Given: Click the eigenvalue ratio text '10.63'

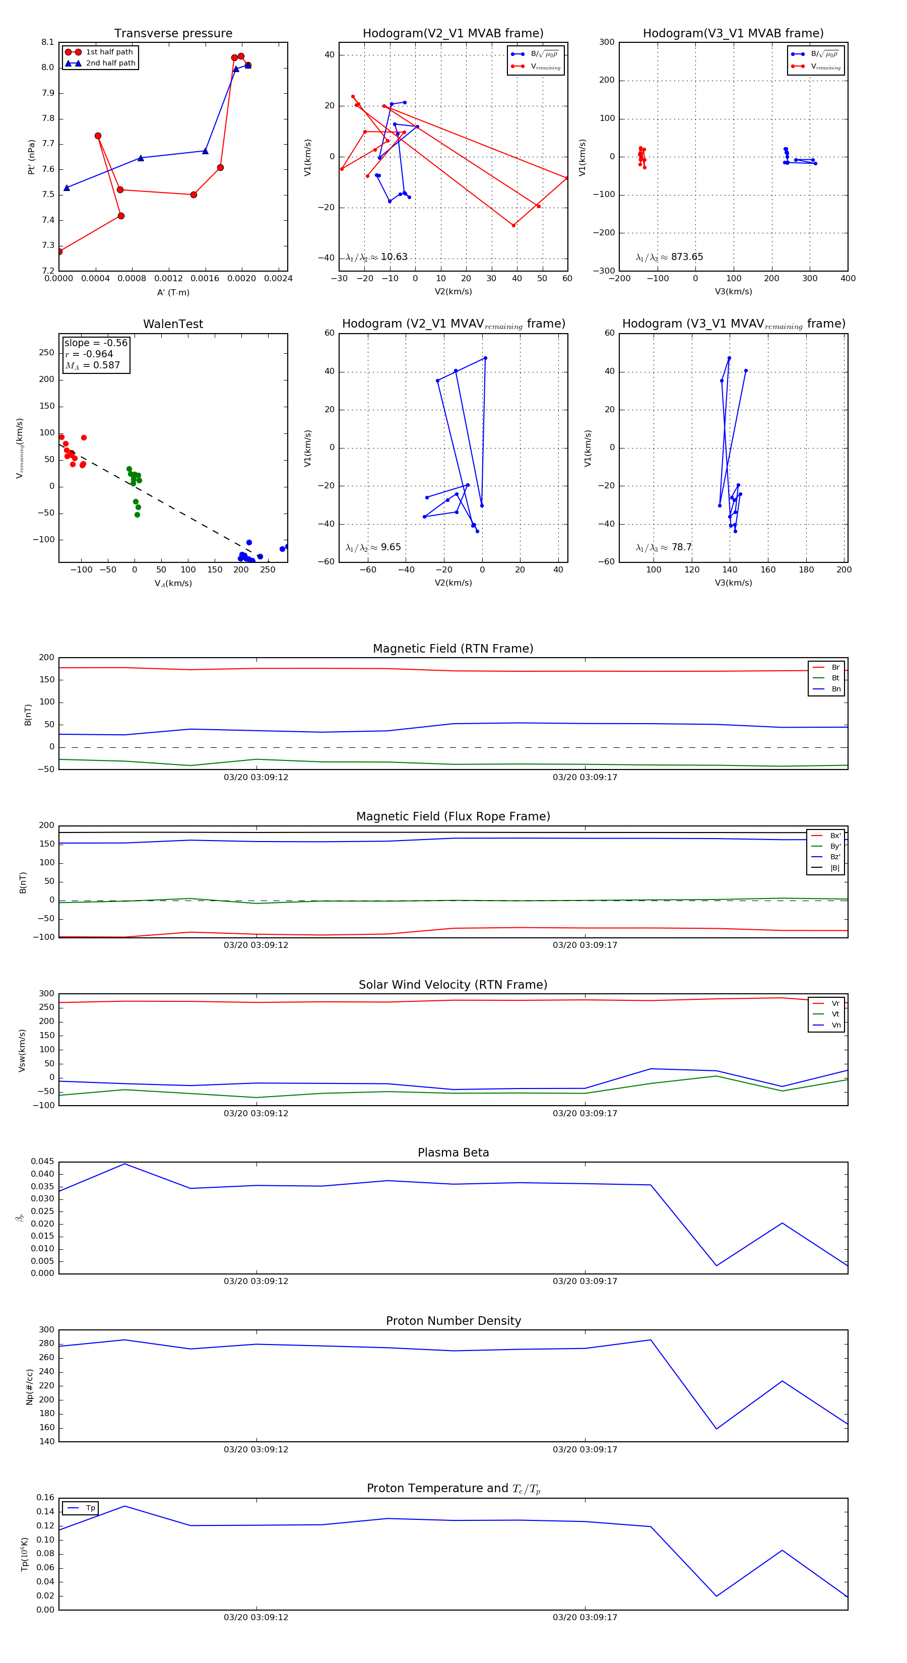Looking at the screenshot, I should coord(394,257).
